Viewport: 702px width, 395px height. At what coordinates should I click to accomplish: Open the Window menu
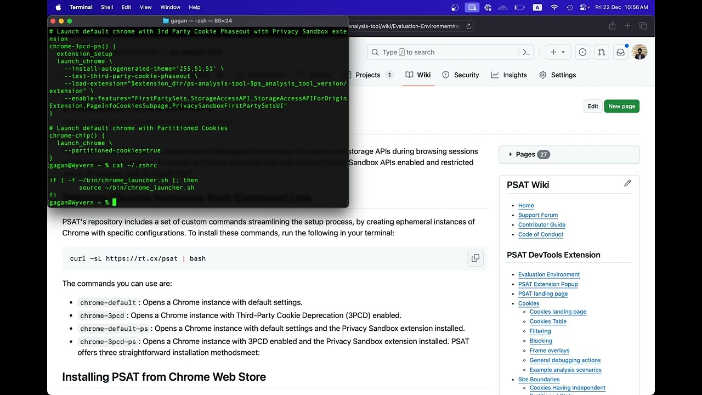(x=170, y=7)
